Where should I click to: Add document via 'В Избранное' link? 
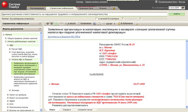coord(127,23)
